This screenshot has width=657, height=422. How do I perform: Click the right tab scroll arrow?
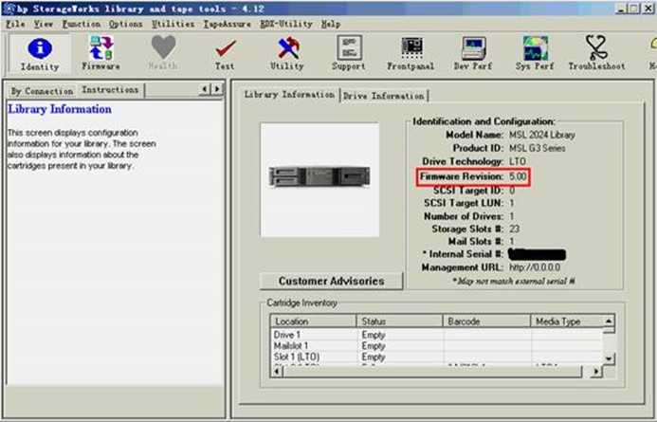coord(216,89)
